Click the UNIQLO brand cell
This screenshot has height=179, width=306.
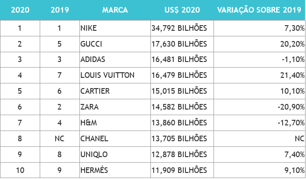115,154
